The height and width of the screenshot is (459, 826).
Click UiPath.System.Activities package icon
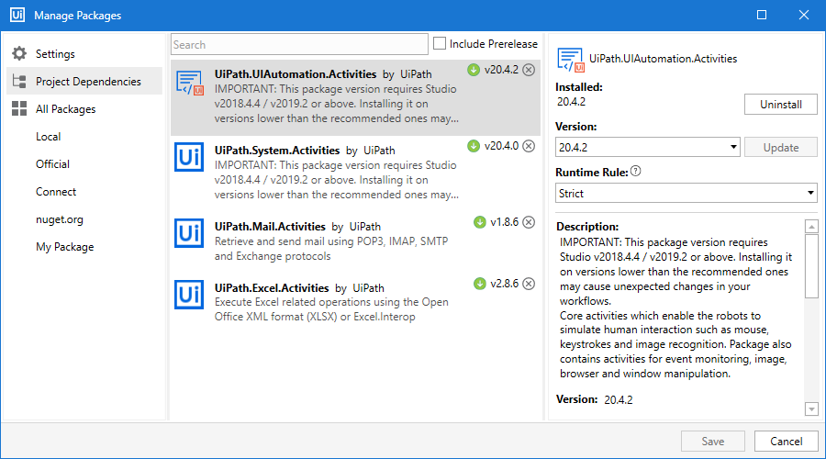click(189, 157)
